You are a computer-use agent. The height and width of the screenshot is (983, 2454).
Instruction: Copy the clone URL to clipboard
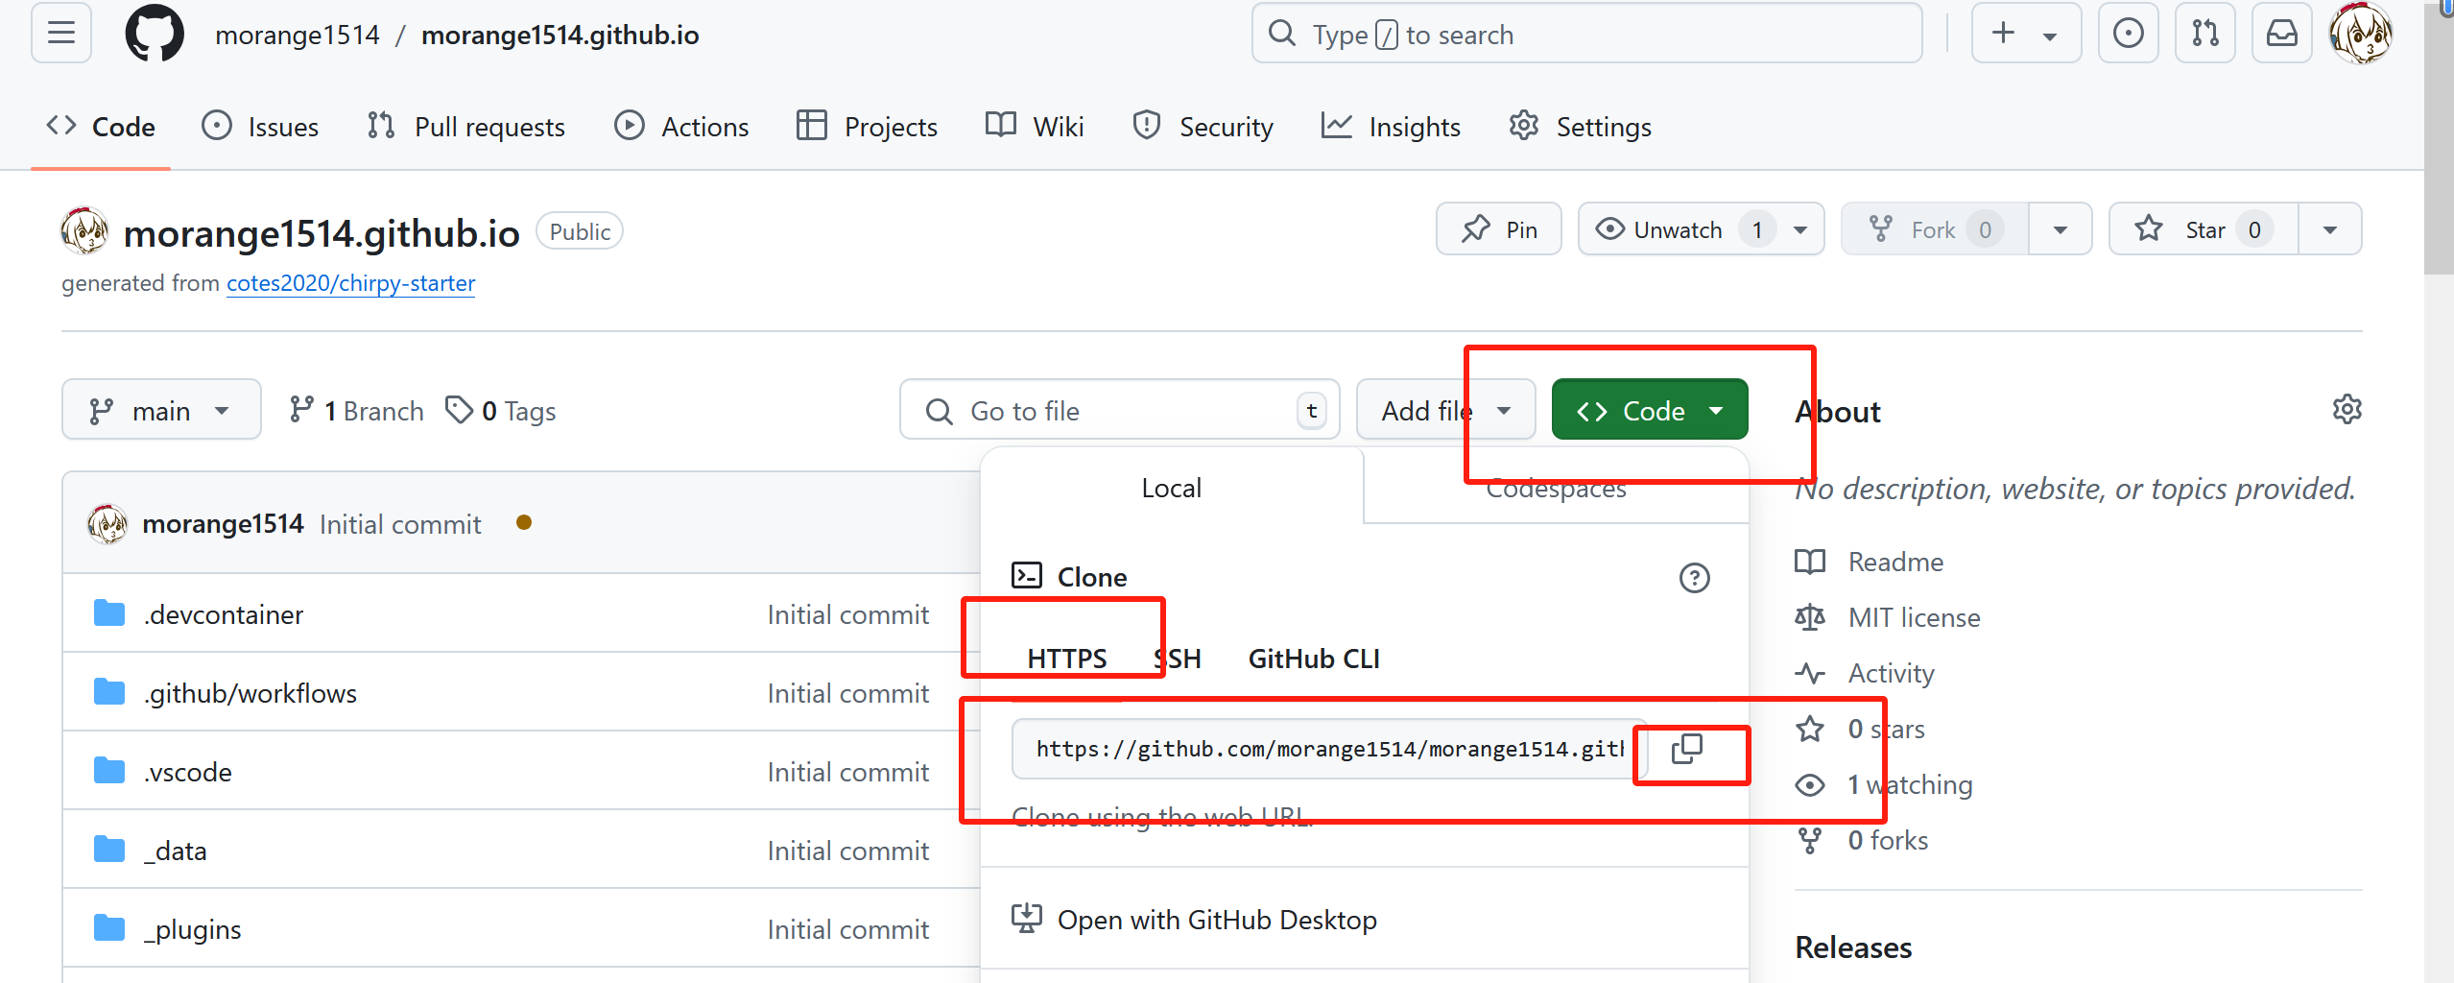[x=1686, y=749]
